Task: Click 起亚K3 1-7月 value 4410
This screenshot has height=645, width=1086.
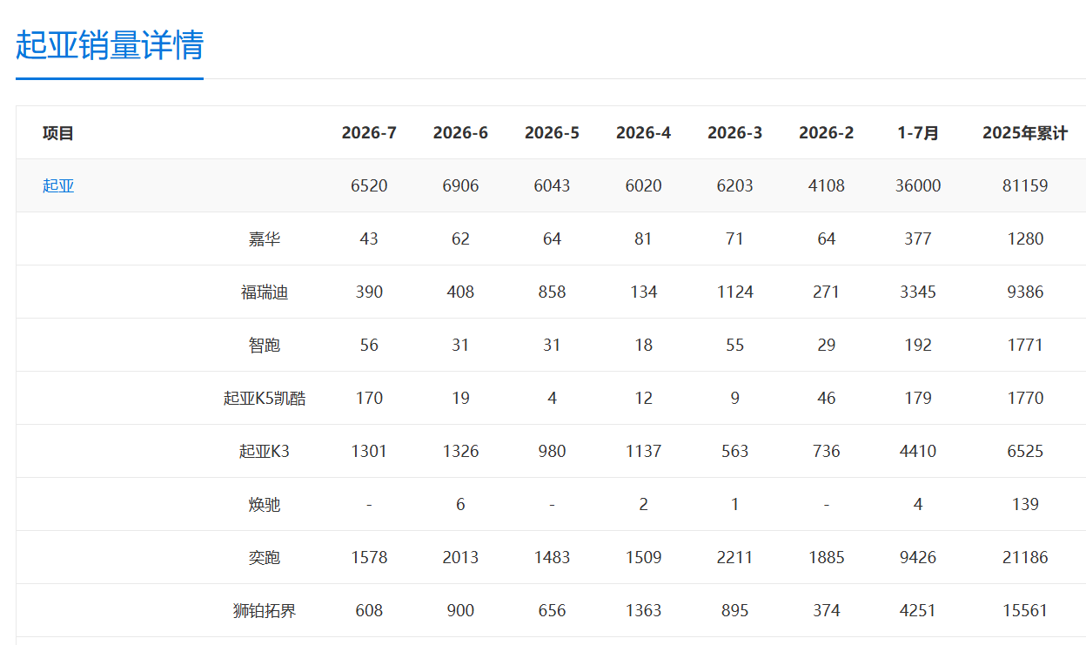Action: 918,451
